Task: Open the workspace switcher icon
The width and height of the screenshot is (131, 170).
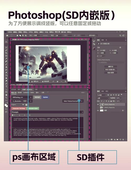Action: (124, 36)
